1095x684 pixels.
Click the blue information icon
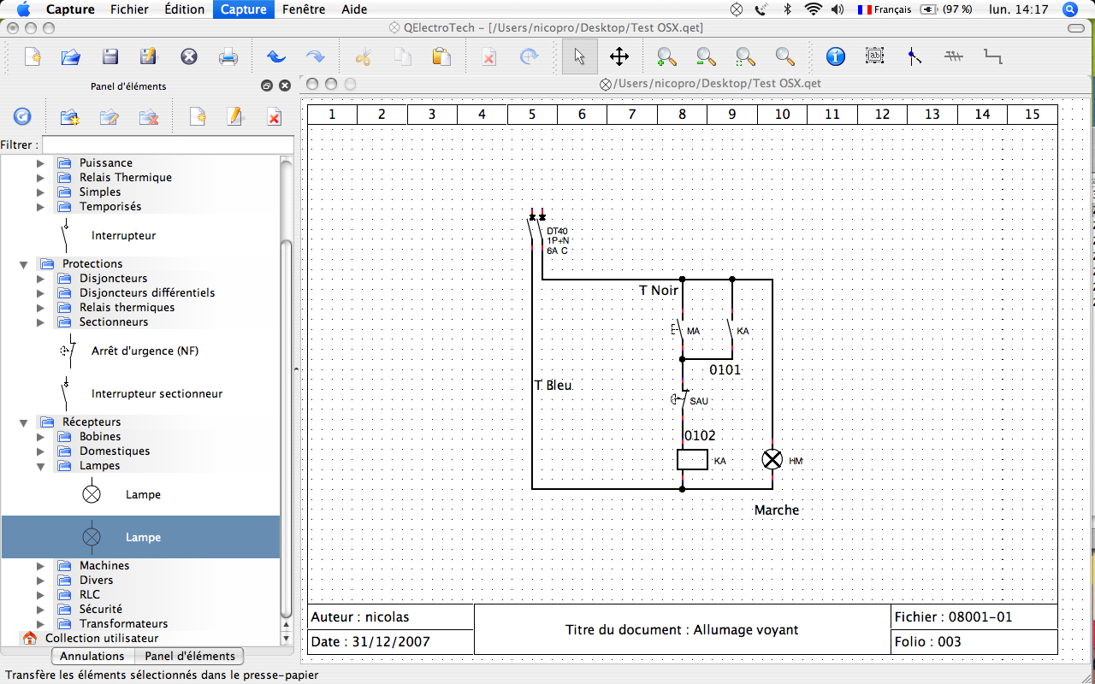(x=836, y=57)
